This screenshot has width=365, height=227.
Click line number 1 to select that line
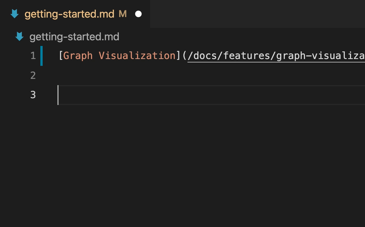[33, 56]
